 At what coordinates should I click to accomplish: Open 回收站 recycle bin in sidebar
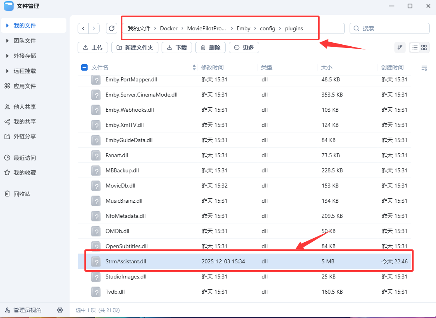point(22,194)
